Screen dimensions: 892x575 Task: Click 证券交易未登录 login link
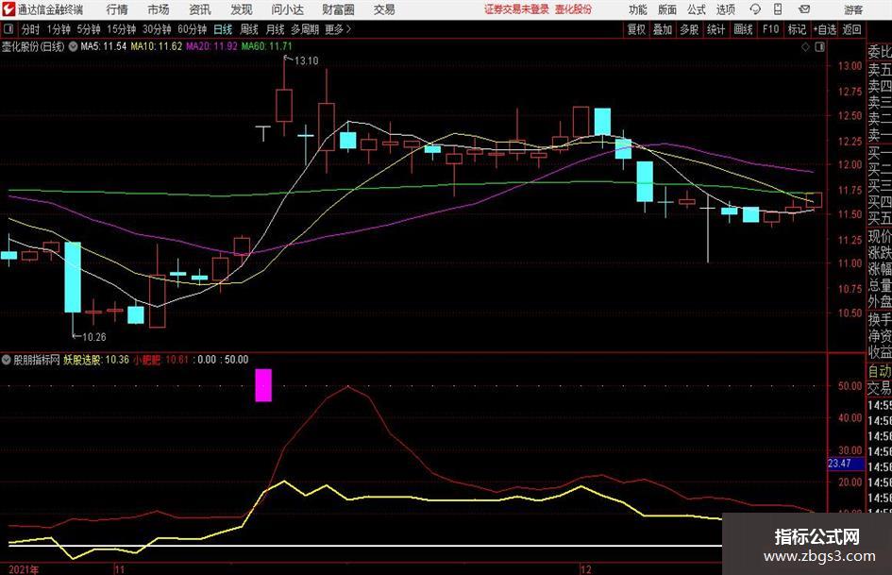tap(516, 9)
